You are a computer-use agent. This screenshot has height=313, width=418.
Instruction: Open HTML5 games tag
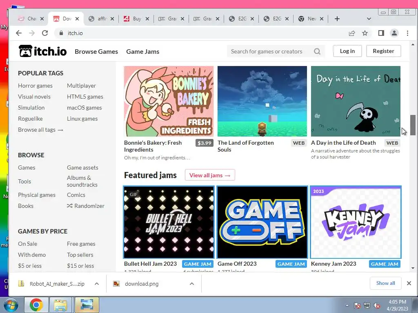[x=85, y=97]
